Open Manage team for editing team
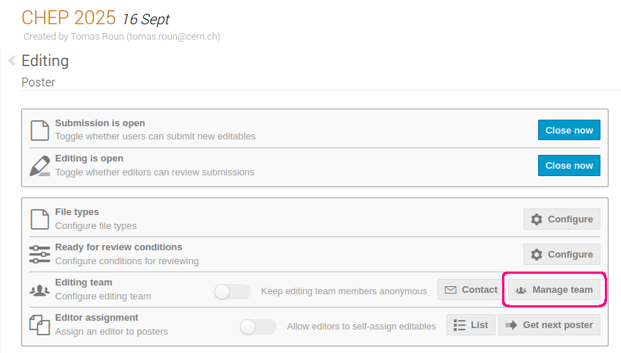Viewport: 621px width, 353px height. click(554, 290)
